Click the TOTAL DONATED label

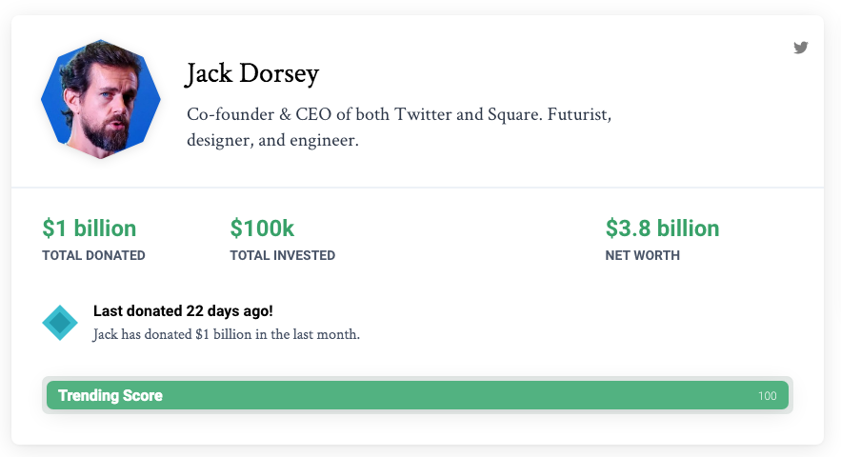pos(93,255)
